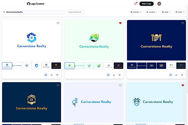Edit the green leaf hand logo
The image size is (188, 125).
tap(108, 75)
